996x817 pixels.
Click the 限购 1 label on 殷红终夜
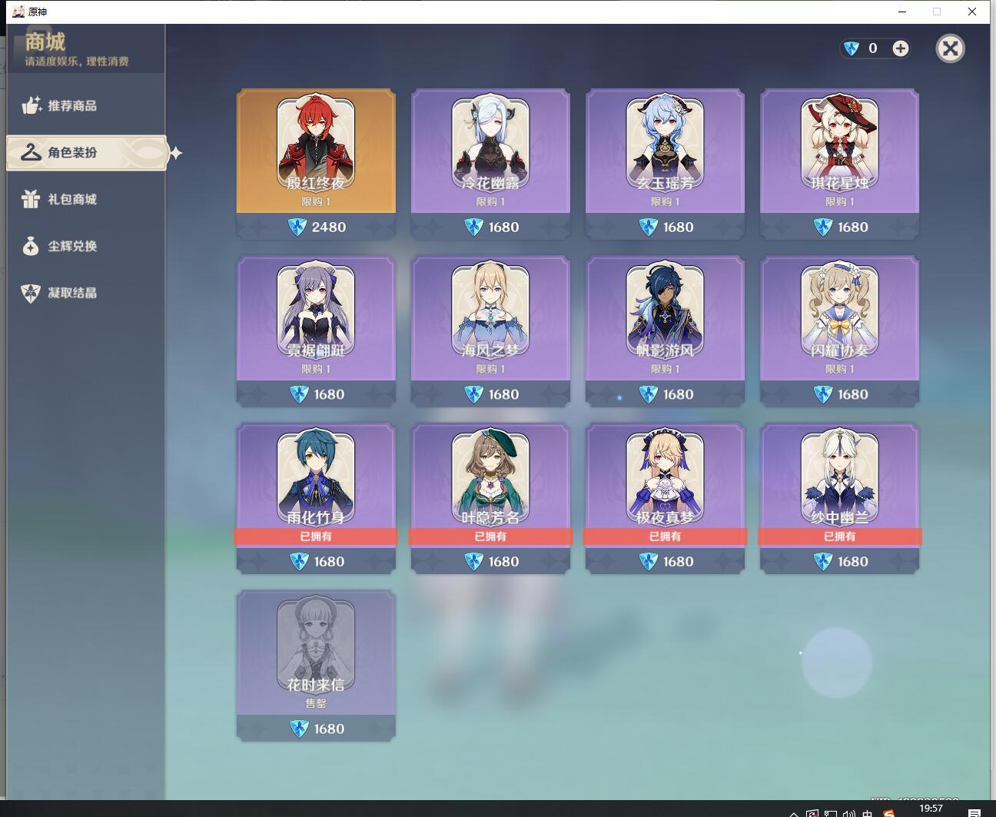316,201
